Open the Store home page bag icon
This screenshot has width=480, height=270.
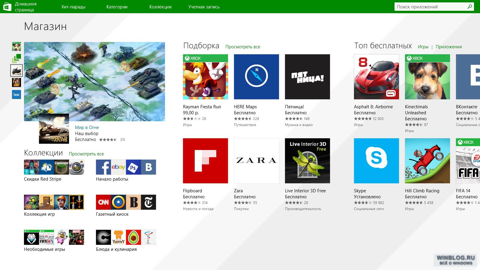[7, 7]
